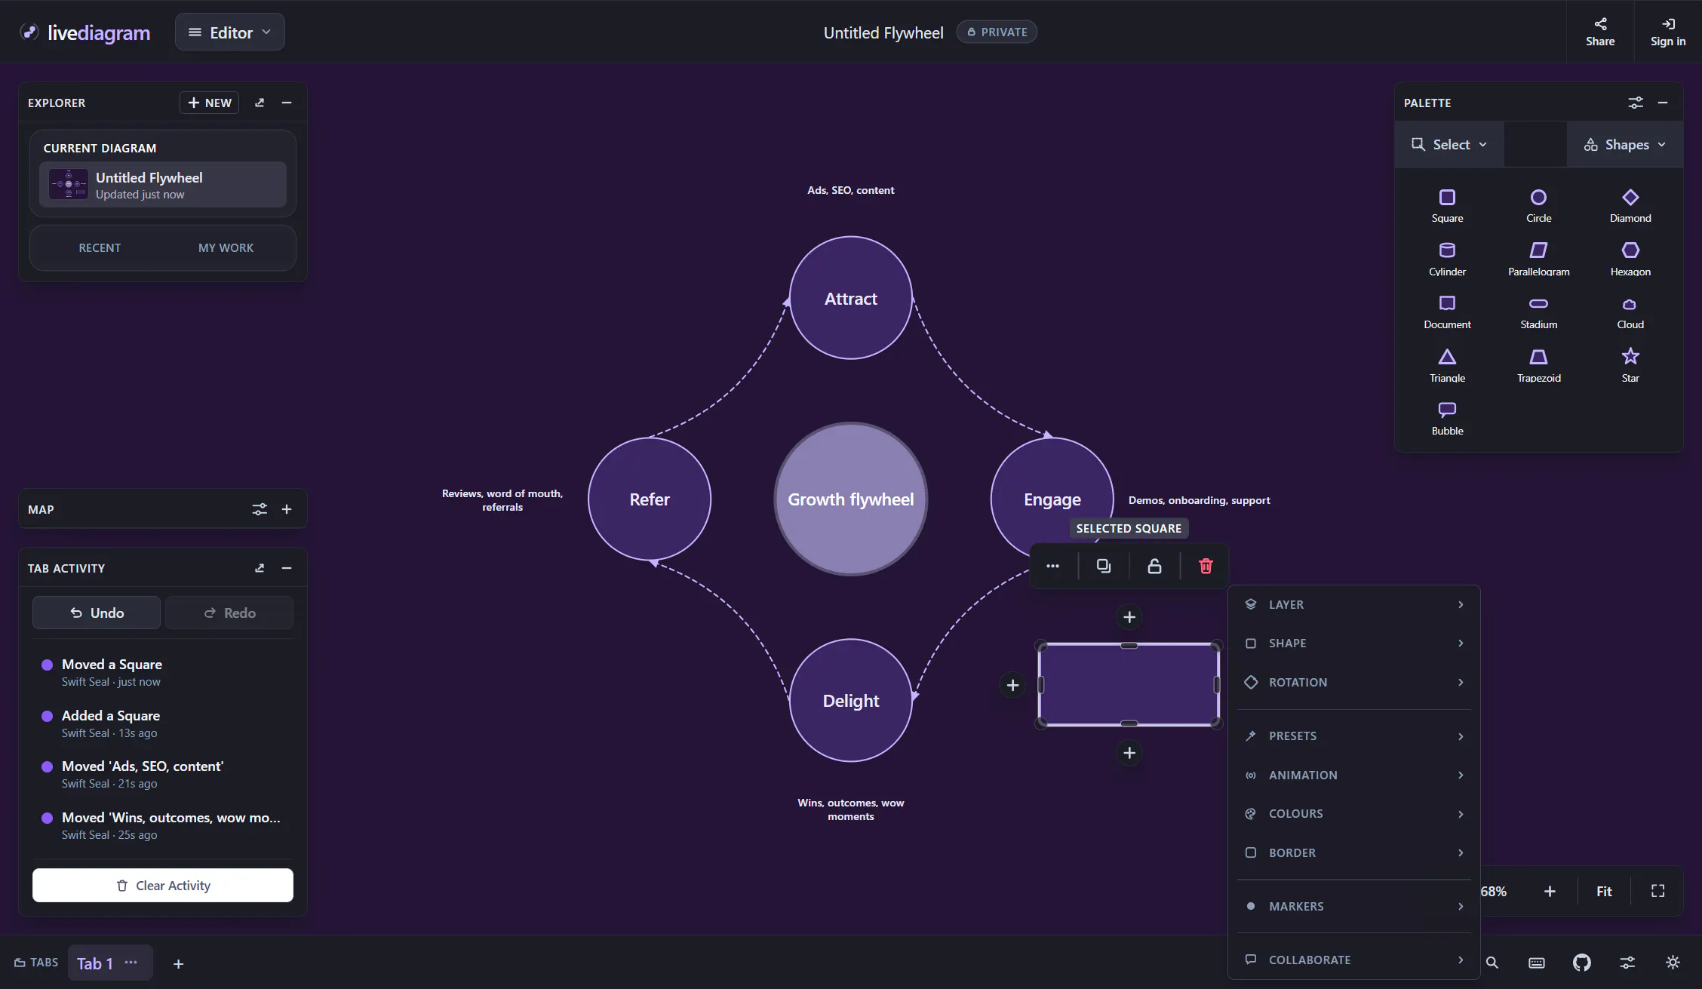Click the Fit zoom button

click(x=1604, y=891)
